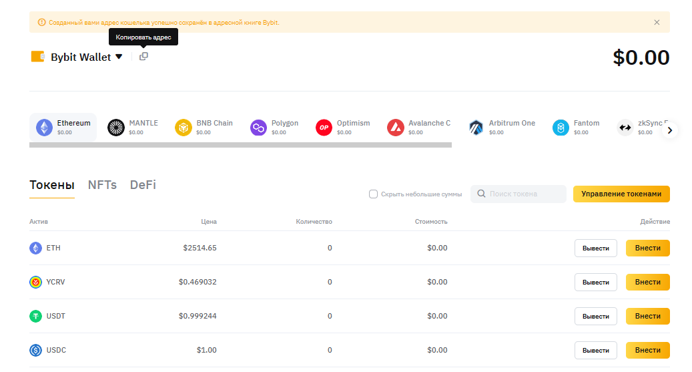Click the orange Bybit Wallet icon

pyautogui.click(x=38, y=57)
